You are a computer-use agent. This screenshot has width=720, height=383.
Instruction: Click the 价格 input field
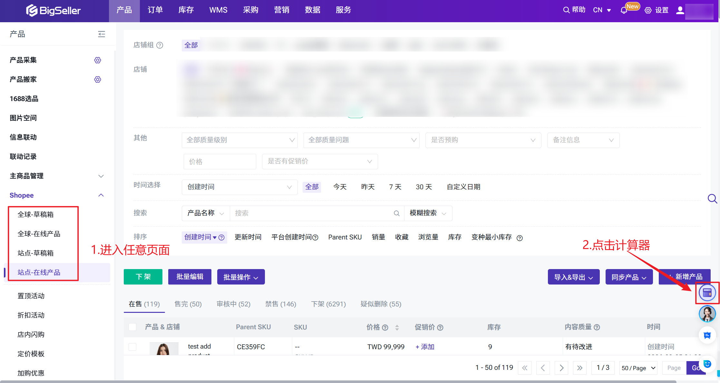point(220,162)
